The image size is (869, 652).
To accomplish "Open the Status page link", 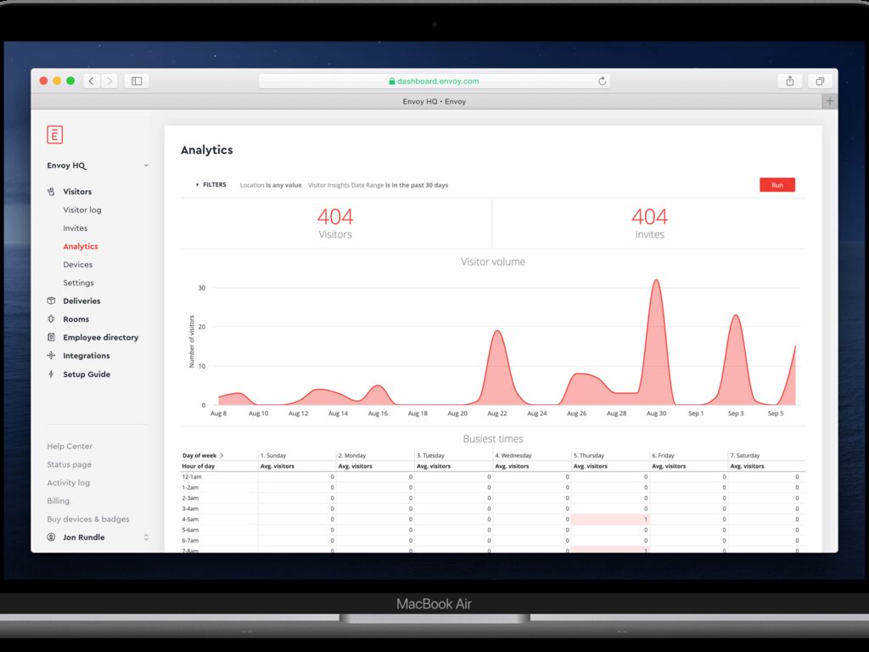I will coord(70,464).
